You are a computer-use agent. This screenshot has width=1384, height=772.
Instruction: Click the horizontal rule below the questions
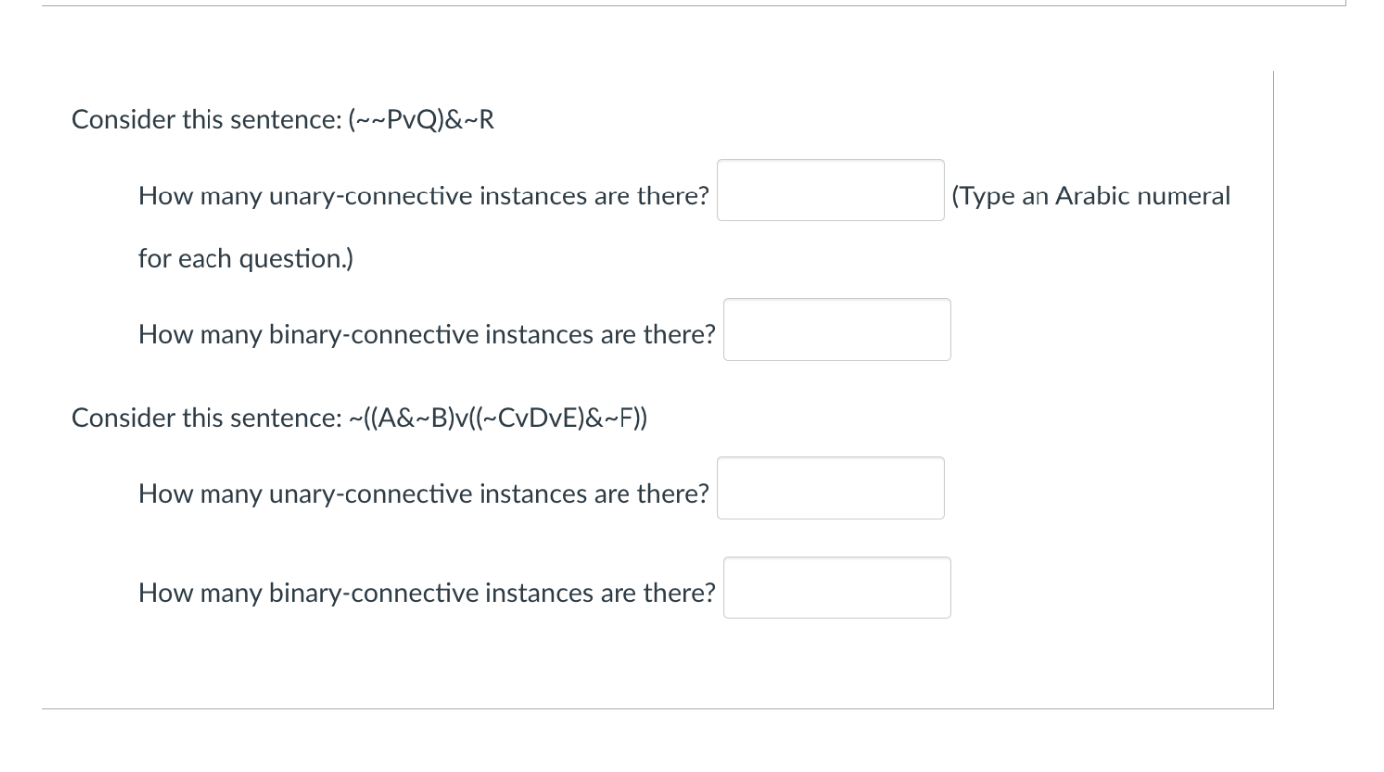[x=655, y=708]
